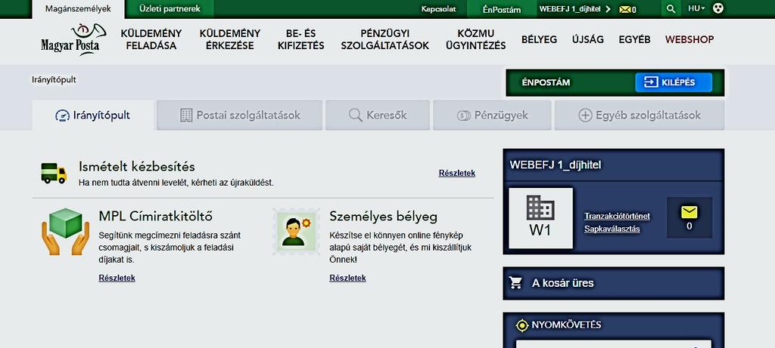
Task: Open the Webshop menu item
Action: 689,39
